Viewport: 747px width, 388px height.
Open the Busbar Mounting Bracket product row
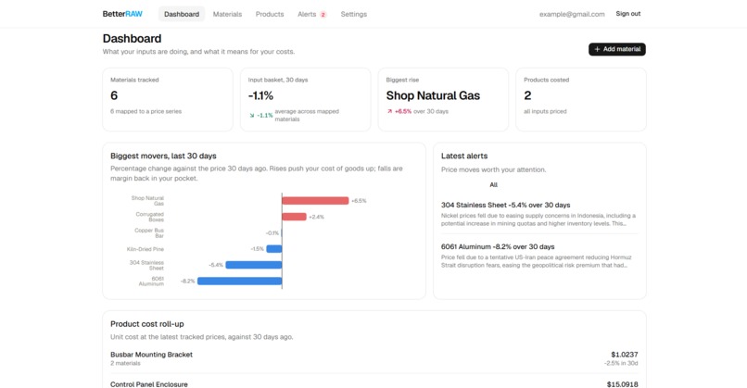click(x=374, y=358)
